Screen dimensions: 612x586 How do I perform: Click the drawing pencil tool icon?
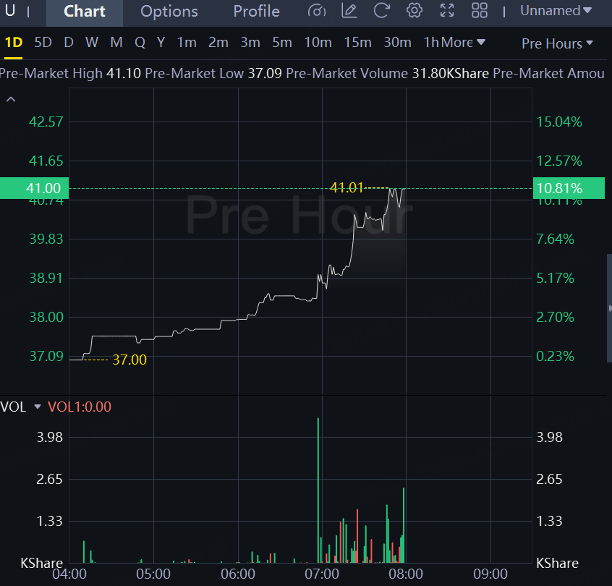349,11
